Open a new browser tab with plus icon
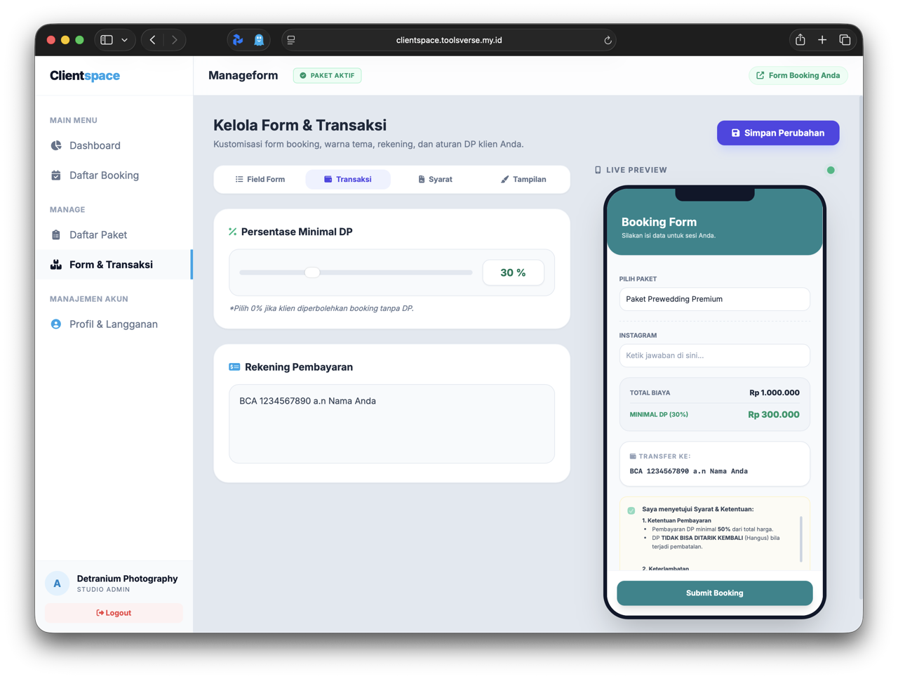 click(x=822, y=40)
